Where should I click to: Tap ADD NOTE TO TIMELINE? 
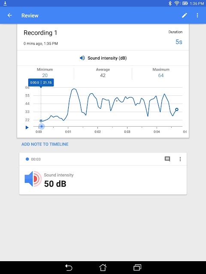click(x=45, y=144)
